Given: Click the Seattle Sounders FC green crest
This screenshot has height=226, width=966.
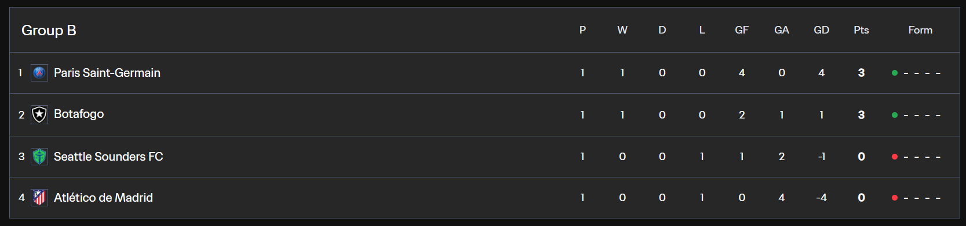Looking at the screenshot, I should [x=39, y=157].
